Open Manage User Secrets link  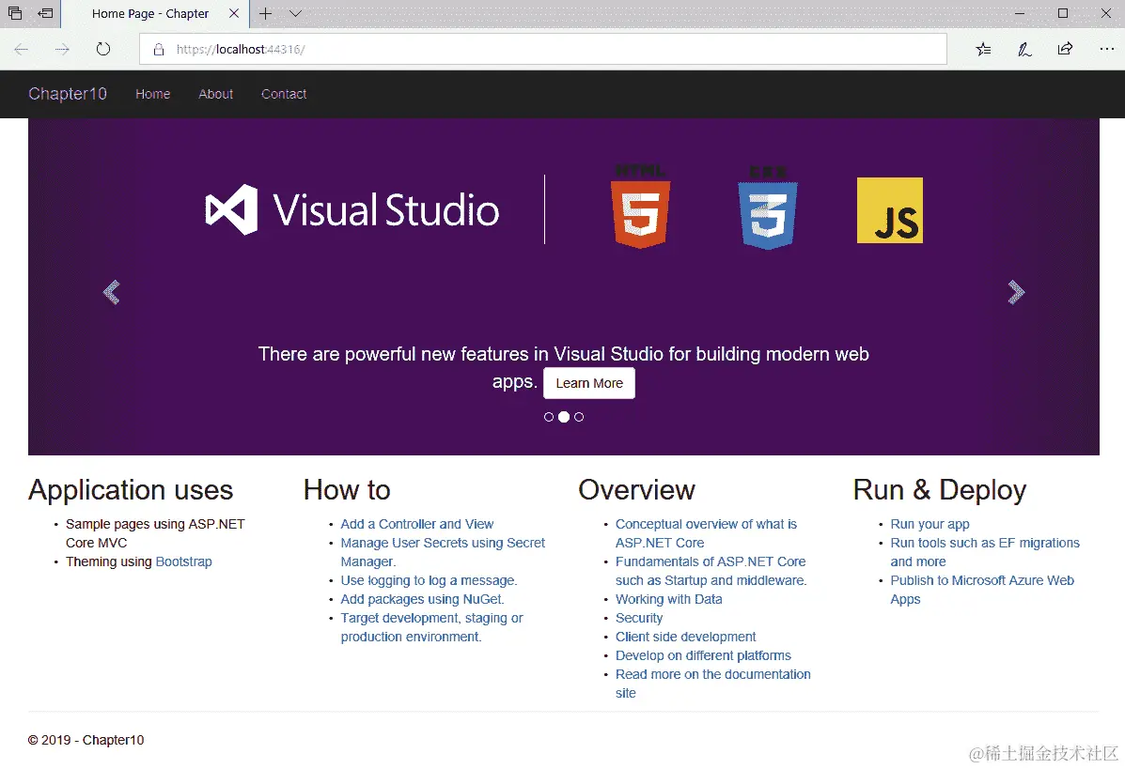pyautogui.click(x=443, y=552)
